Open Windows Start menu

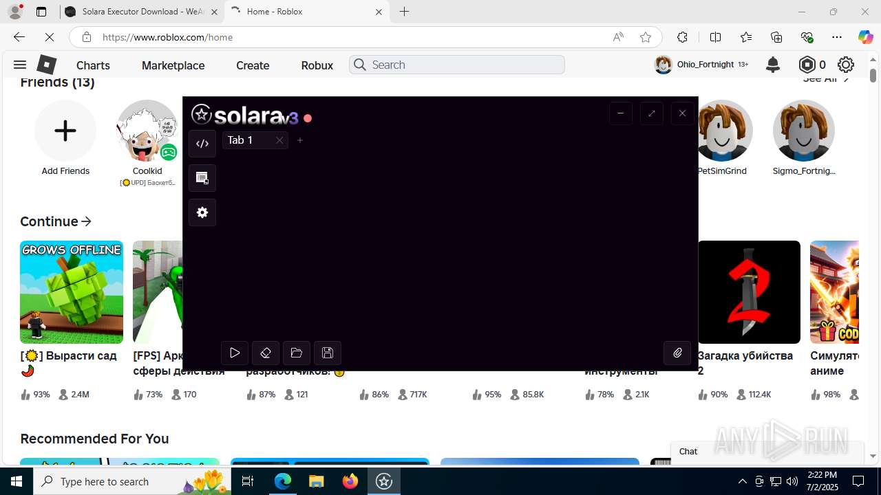tap(17, 481)
